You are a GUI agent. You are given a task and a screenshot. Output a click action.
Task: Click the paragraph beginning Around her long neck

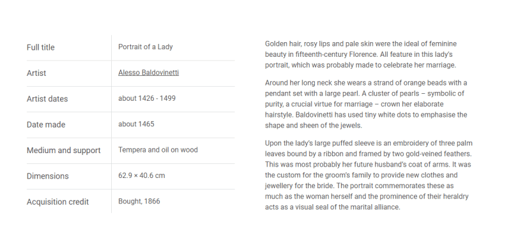[x=366, y=104]
